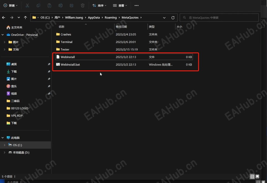This screenshot has height=183, width=267.
Task: Open pinned 图片 Pictures quick access
Action: [12, 79]
